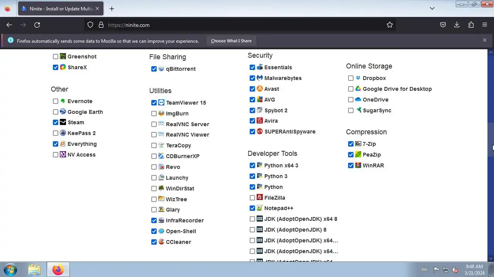Screen dimensions: 494x277
Task: Click Choose What I Share button
Action: (231, 41)
